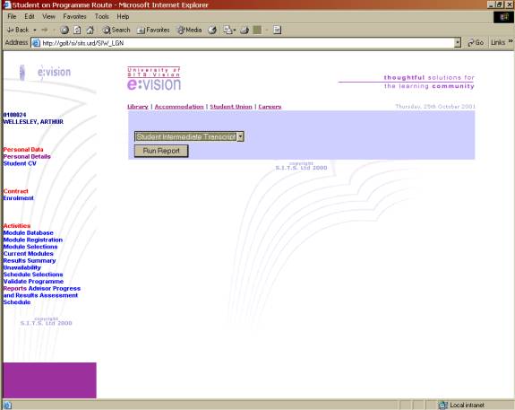
Task: Open the Careers link
Action: tap(270, 107)
